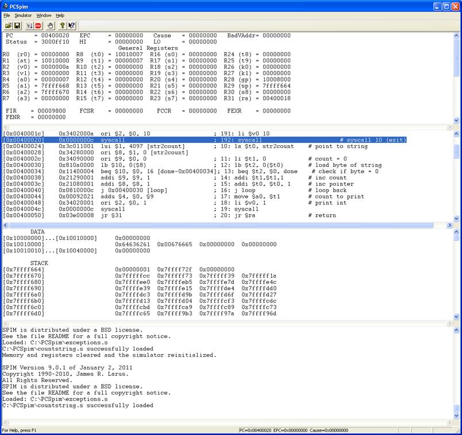The width and height of the screenshot is (462, 435).
Task: Click the down arrow of the data segment scrollbar
Action: pos(456,317)
